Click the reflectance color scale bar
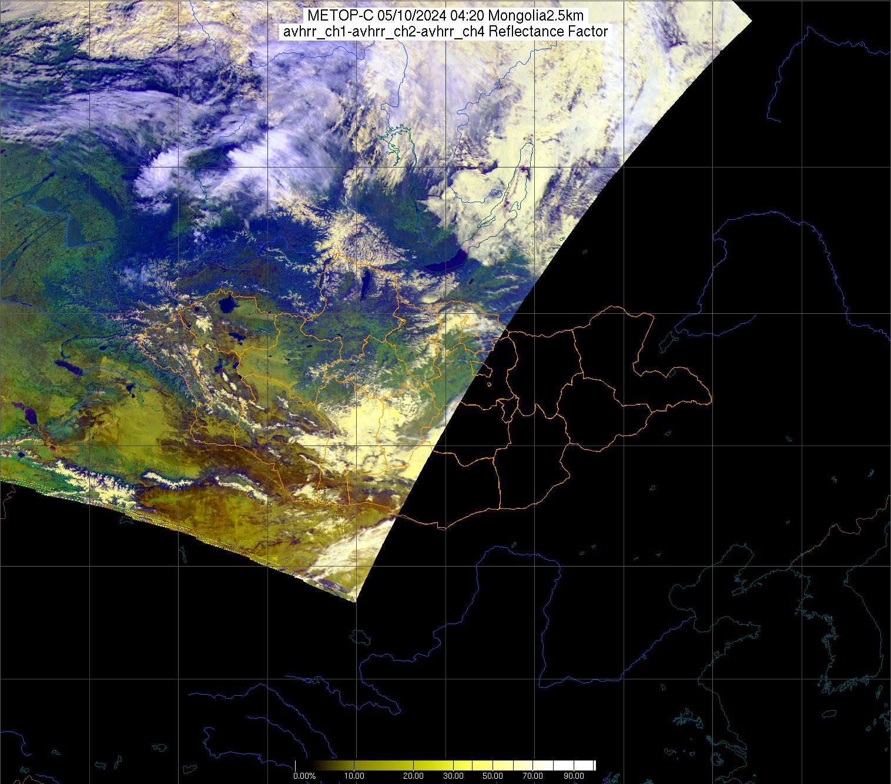This screenshot has width=891, height=784. click(x=445, y=765)
